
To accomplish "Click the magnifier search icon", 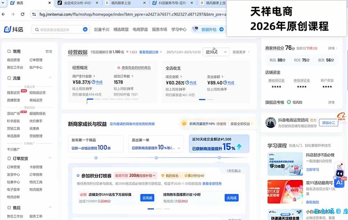I will (x=37, y=30).
